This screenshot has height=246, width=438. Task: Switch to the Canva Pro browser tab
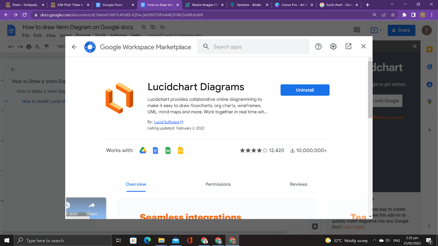[294, 5]
